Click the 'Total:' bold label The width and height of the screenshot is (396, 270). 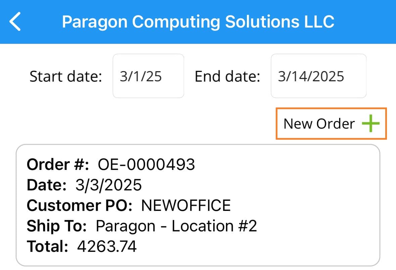[47, 246]
